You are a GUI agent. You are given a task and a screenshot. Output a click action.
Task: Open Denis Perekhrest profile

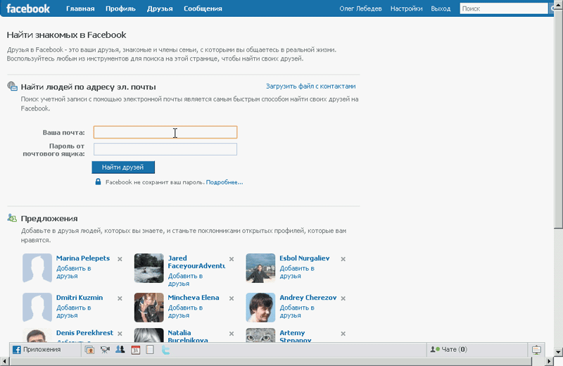84,333
